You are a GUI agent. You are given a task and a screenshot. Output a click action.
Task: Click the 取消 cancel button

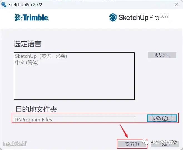click(x=165, y=144)
